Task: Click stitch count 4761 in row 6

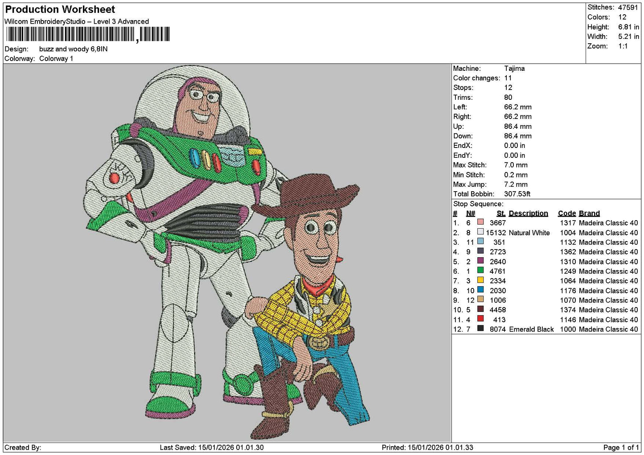Action: point(498,271)
